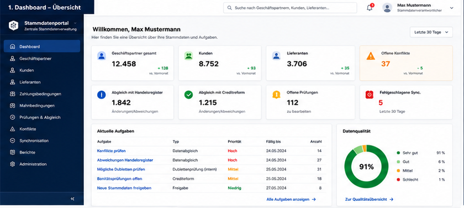Click the Lieferanten sidebar icon
The height and width of the screenshot is (208, 464).
(x=12, y=82)
